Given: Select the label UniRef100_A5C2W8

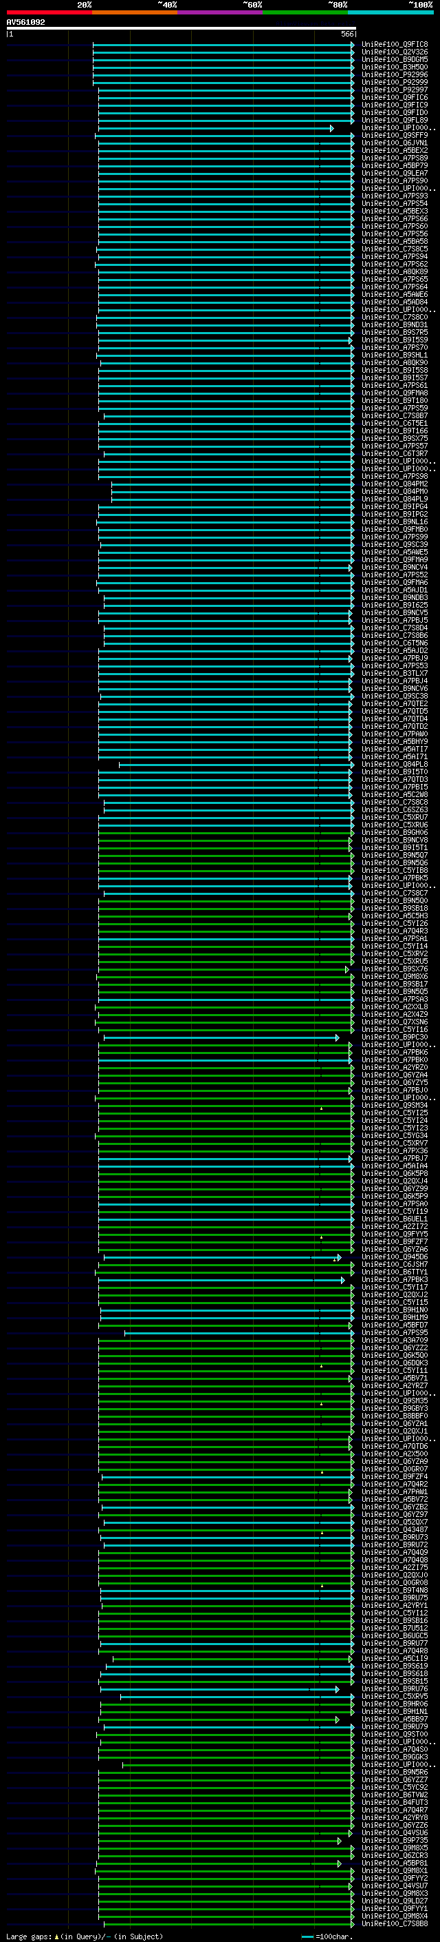Looking at the screenshot, I should [x=394, y=794].
